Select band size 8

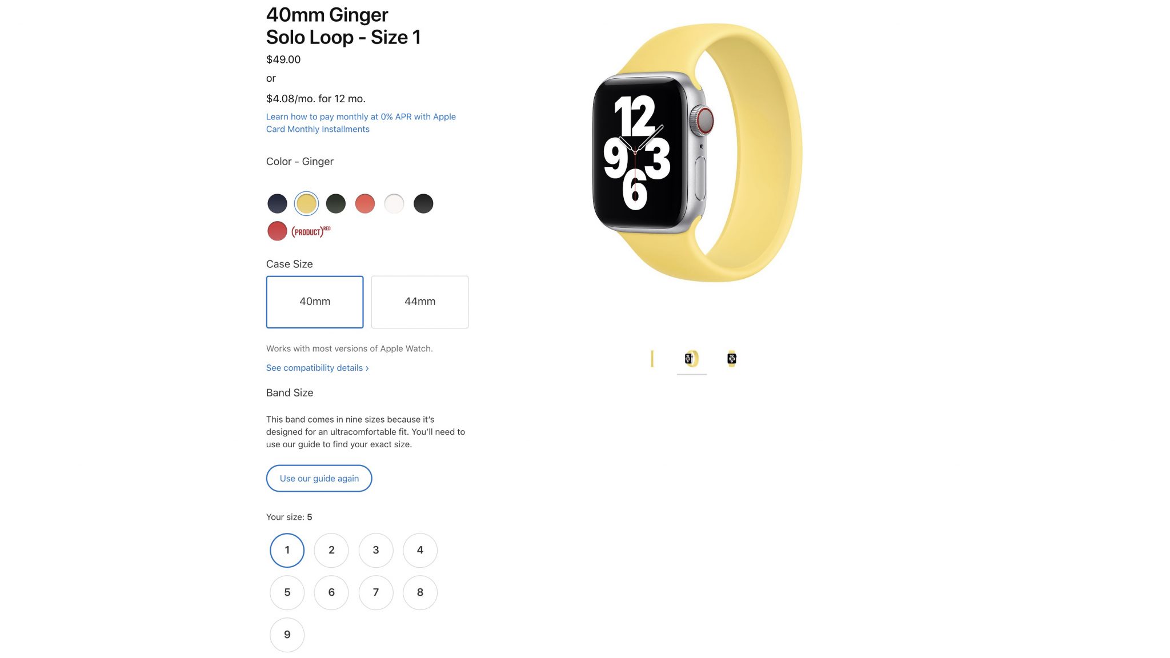[420, 592]
